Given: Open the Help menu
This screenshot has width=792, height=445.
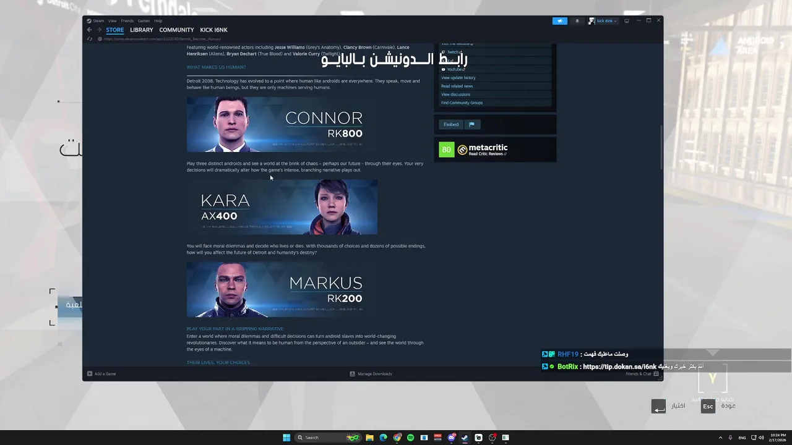Looking at the screenshot, I should coord(158,21).
